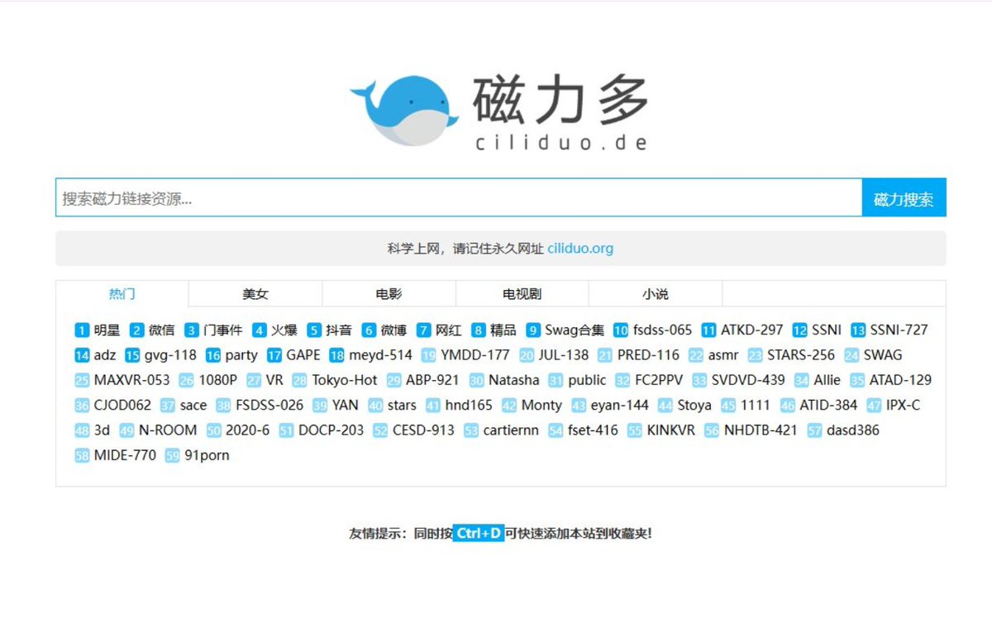
Task: Click the adz keyword link
Action: click(105, 355)
